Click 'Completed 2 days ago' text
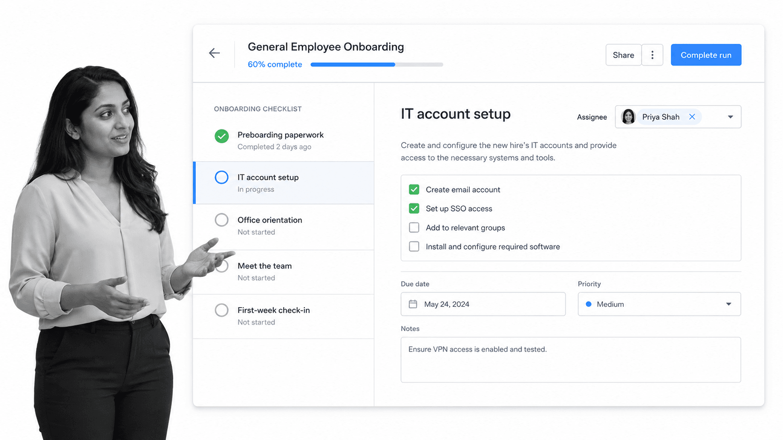 coord(274,147)
